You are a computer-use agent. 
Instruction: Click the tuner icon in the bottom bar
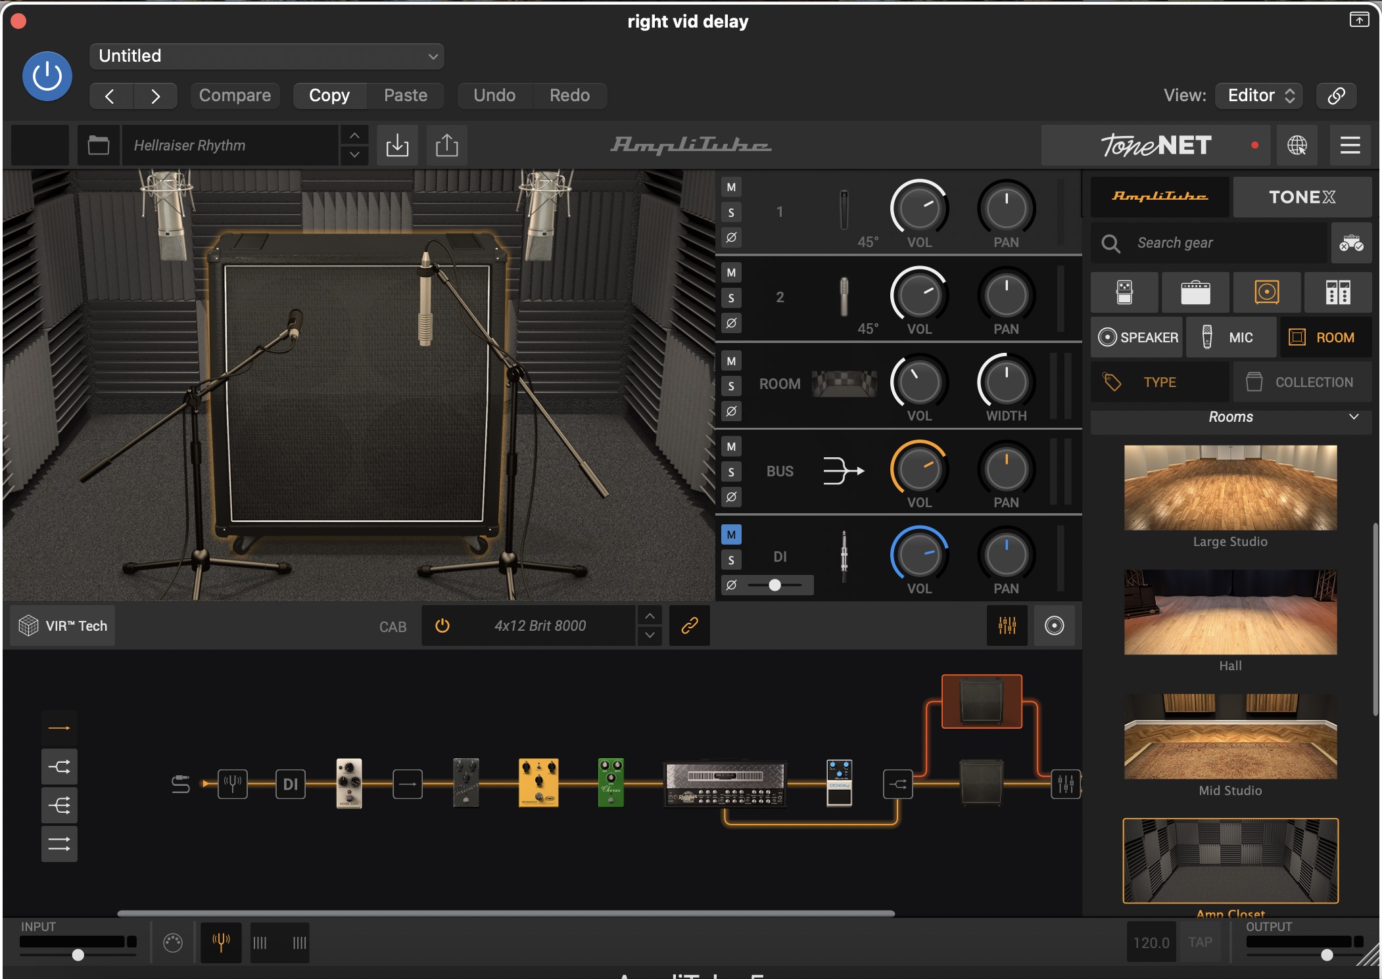[221, 942]
